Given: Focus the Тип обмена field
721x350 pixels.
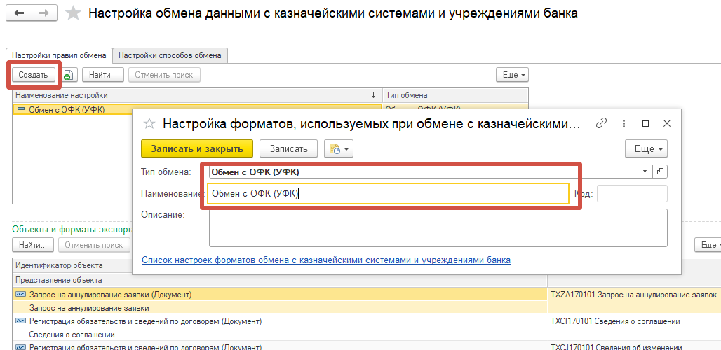Looking at the screenshot, I should [423, 171].
